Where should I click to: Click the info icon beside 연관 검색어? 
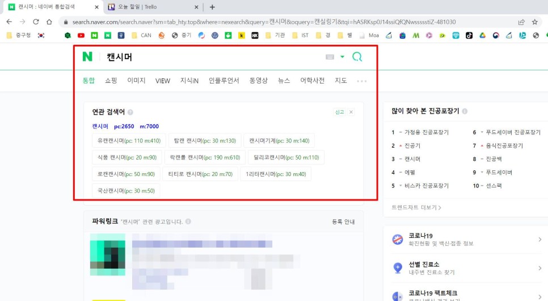point(130,112)
